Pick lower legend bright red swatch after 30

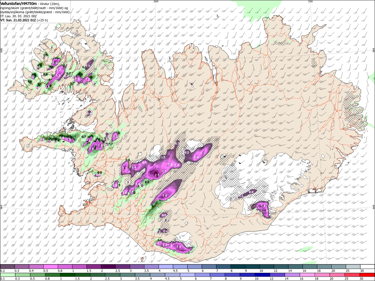367,275
